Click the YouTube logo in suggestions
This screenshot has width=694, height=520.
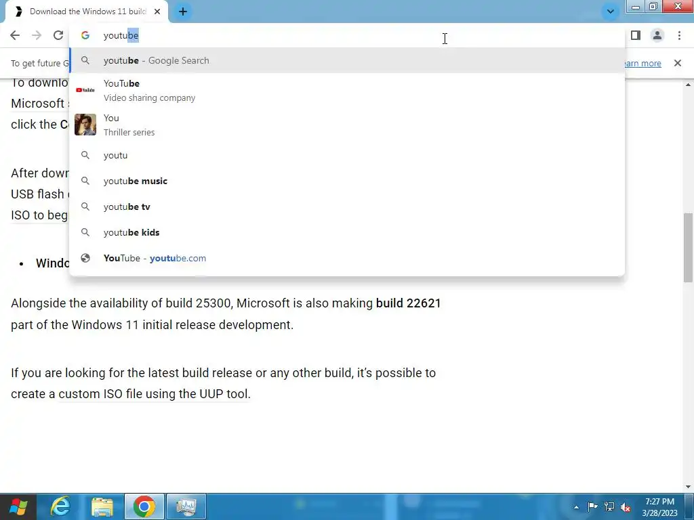pyautogui.click(x=85, y=90)
